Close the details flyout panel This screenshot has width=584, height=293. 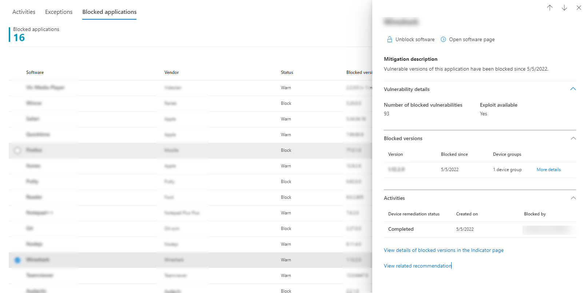point(579,8)
